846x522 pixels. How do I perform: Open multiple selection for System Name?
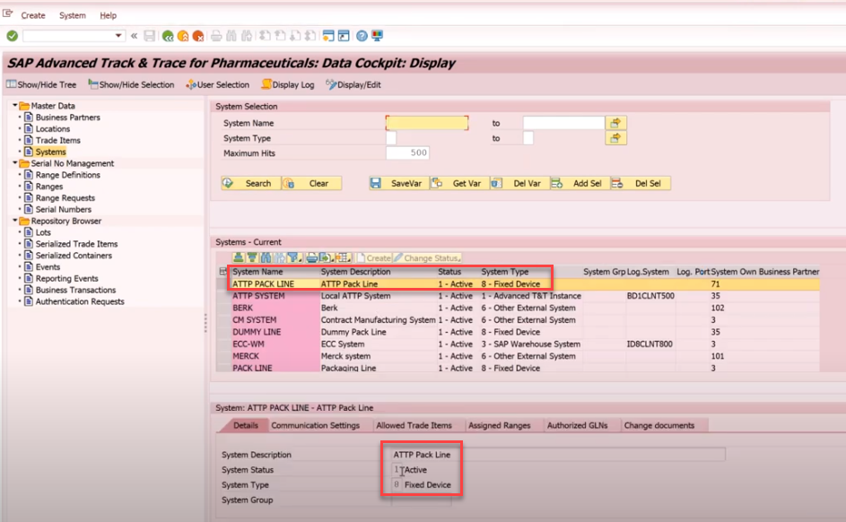coord(615,123)
